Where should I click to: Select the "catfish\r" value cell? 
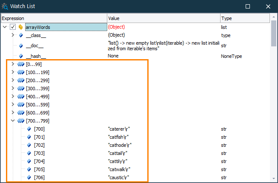(163, 137)
